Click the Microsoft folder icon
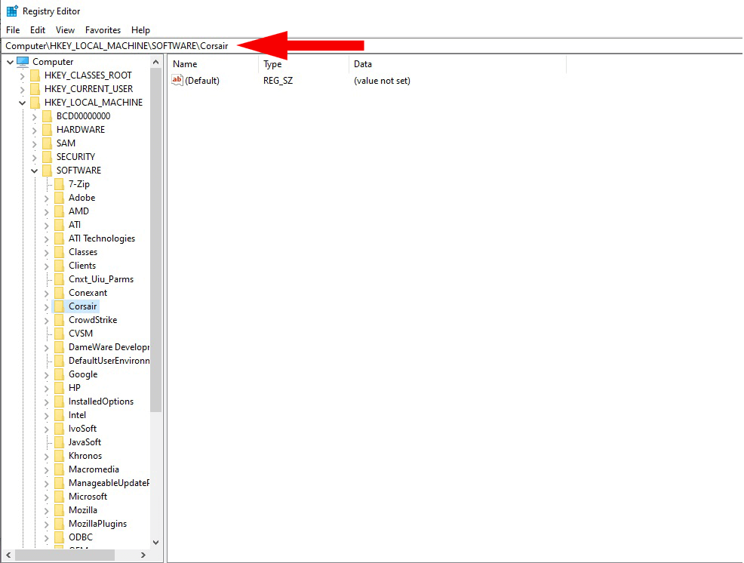The height and width of the screenshot is (563, 744). point(59,497)
